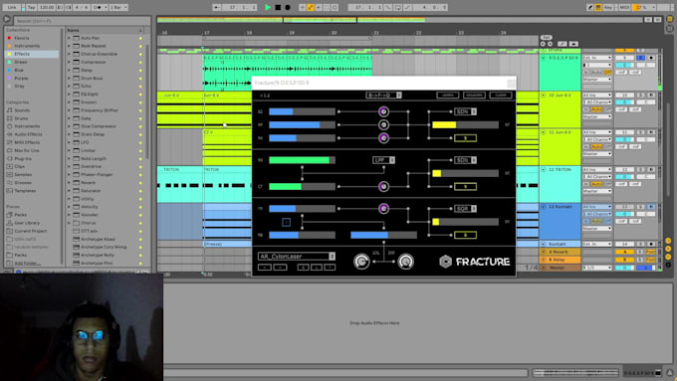The image size is (677, 381).
Task: Click the top purple modulation knob
Action: 383,111
